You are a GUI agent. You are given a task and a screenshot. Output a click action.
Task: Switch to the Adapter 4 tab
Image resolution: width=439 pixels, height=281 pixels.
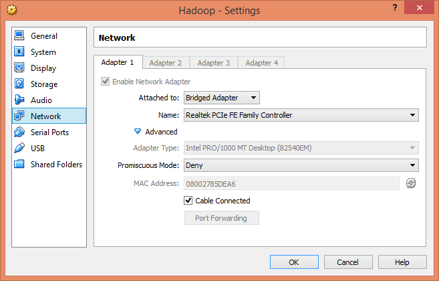coord(261,63)
